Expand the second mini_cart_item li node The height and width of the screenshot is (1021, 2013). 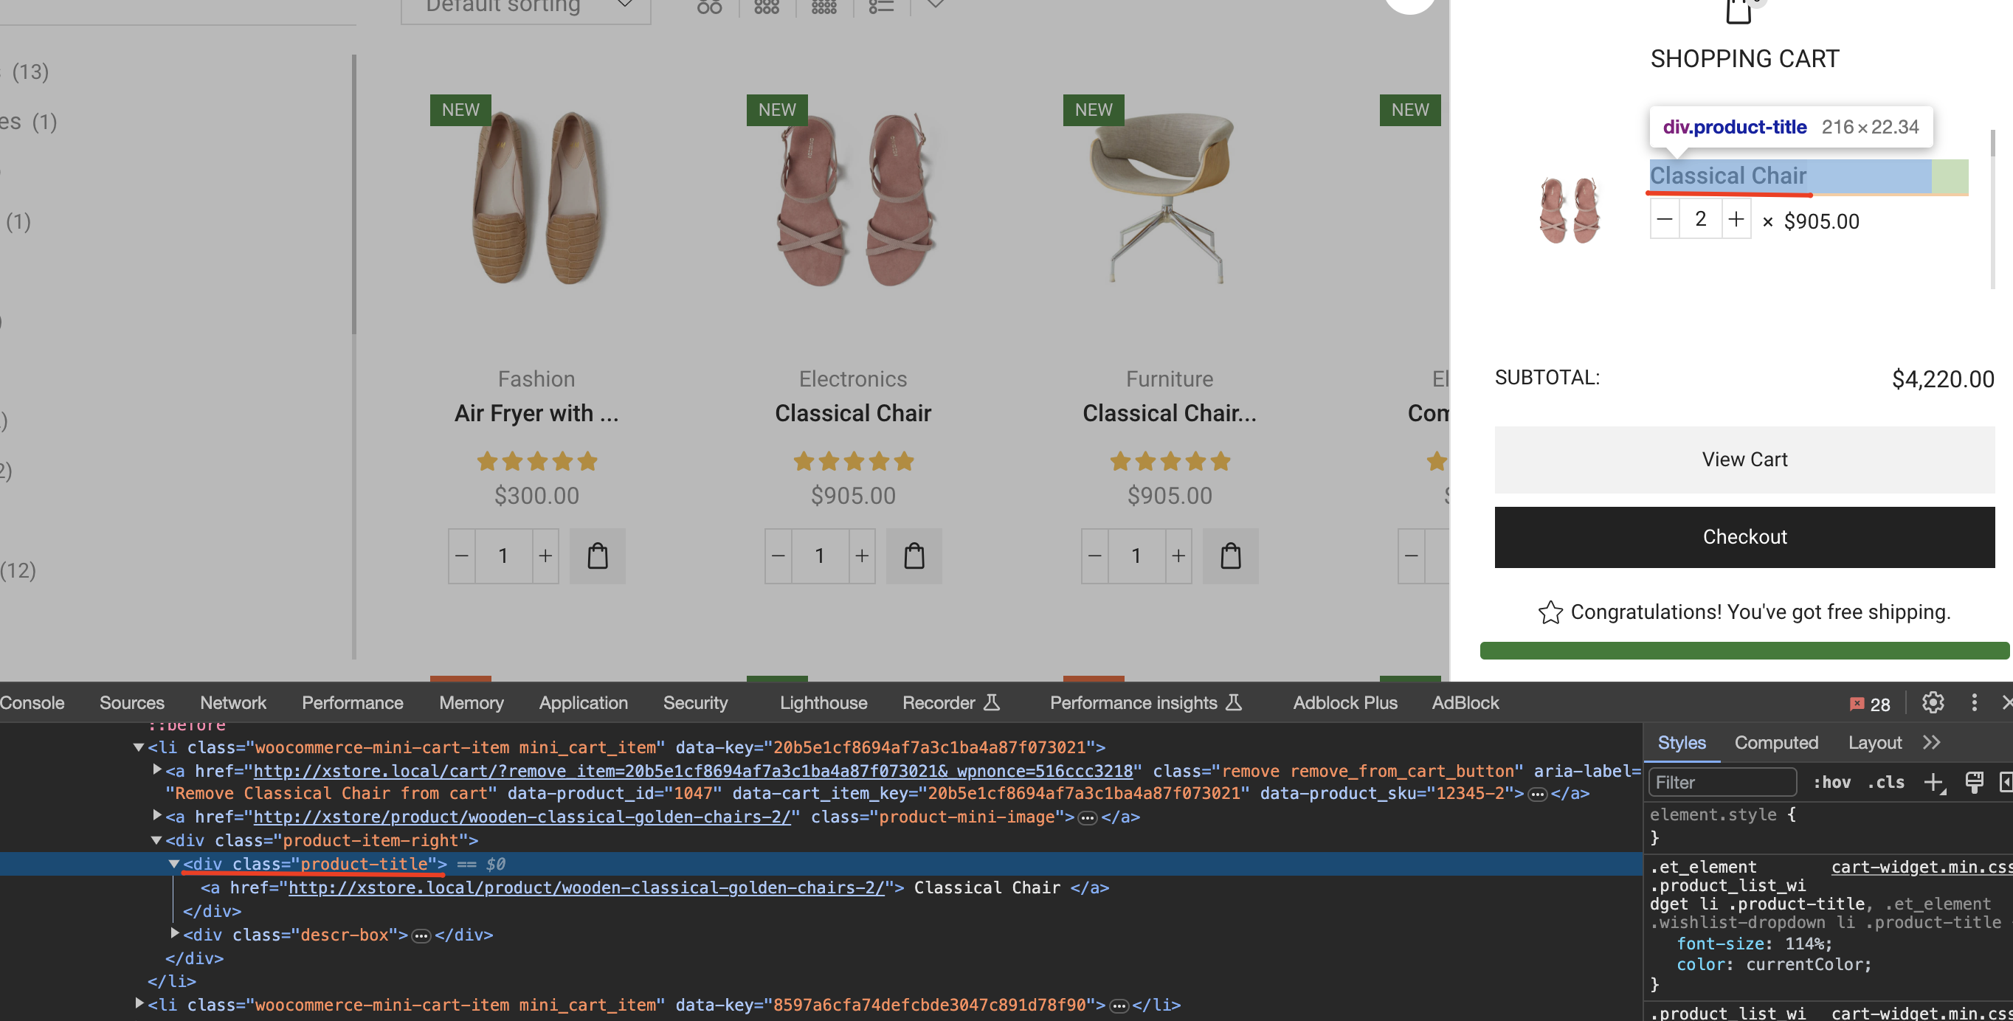(x=139, y=1003)
